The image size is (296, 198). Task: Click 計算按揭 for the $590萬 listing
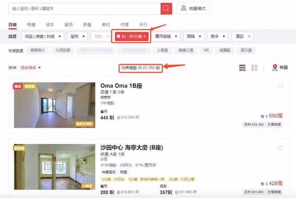pyautogui.click(x=274, y=125)
